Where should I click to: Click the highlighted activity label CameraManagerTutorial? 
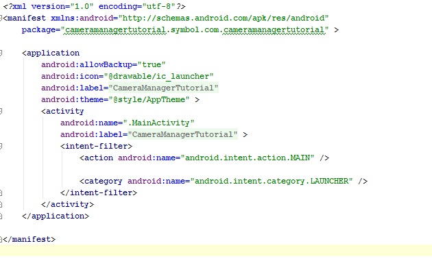click(182, 134)
